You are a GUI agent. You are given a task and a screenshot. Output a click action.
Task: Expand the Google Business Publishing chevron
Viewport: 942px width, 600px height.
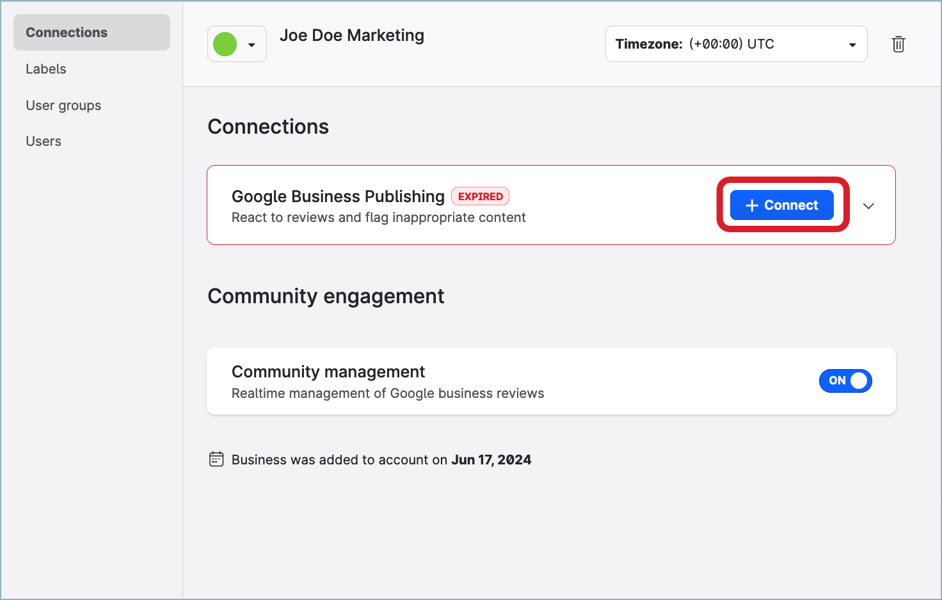868,206
